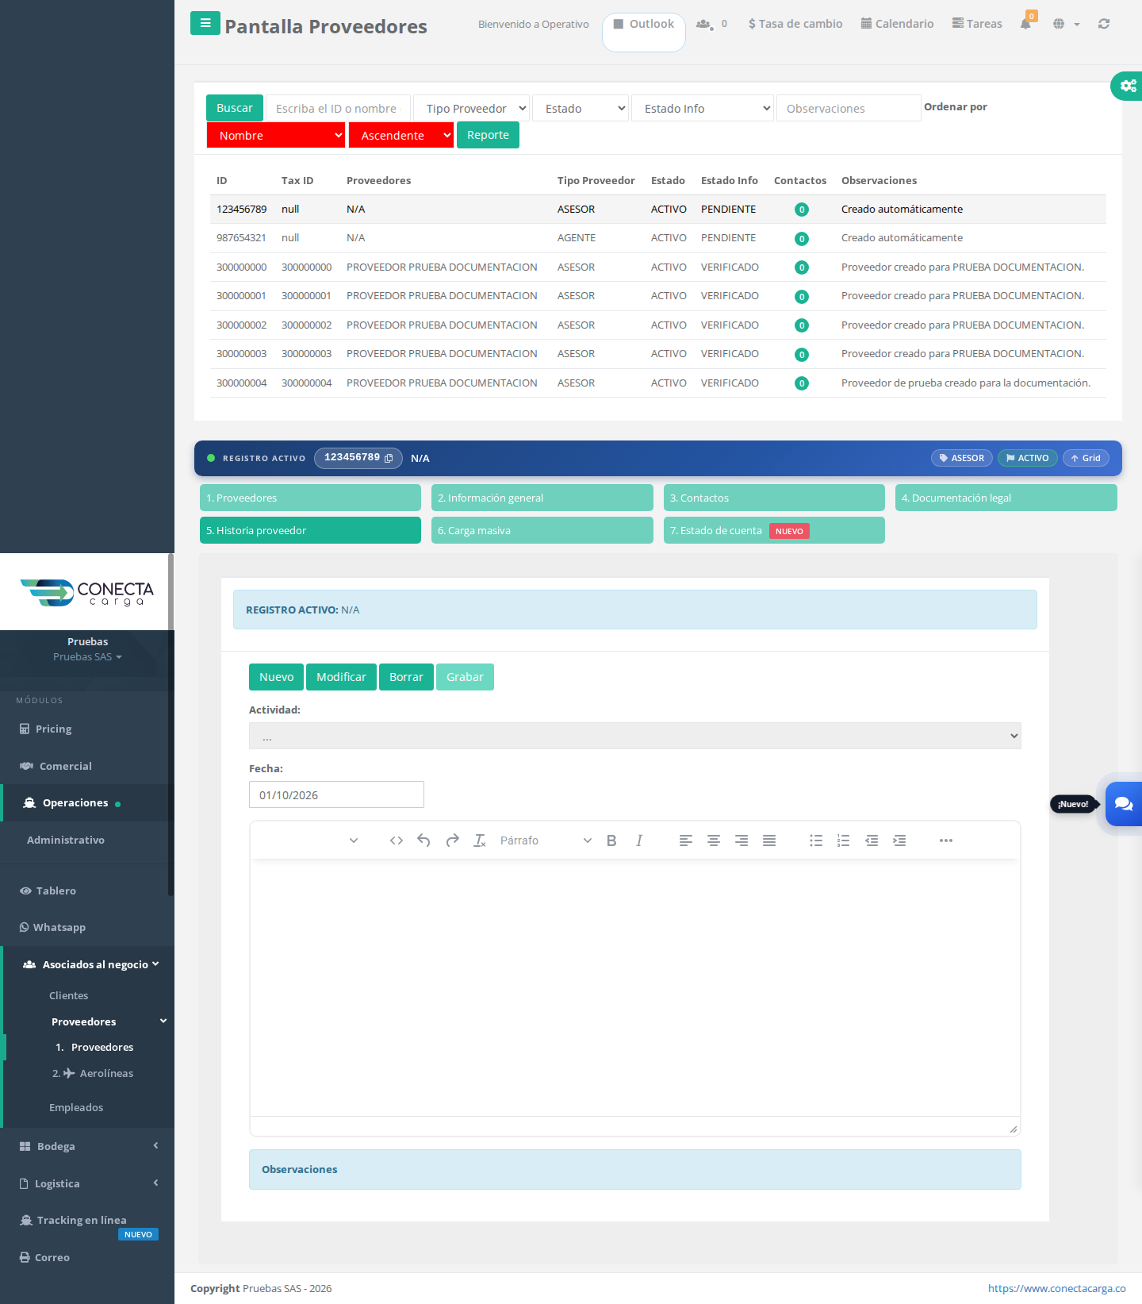Click the Reporte button
1142x1304 pixels.
point(488,135)
